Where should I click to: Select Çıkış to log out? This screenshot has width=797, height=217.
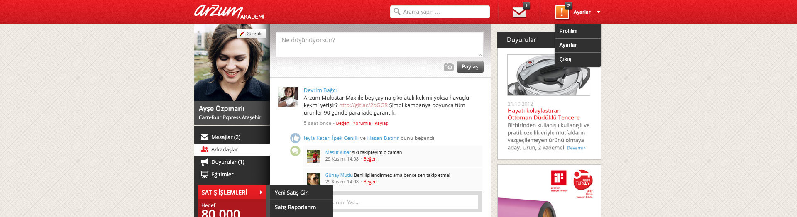(578, 59)
